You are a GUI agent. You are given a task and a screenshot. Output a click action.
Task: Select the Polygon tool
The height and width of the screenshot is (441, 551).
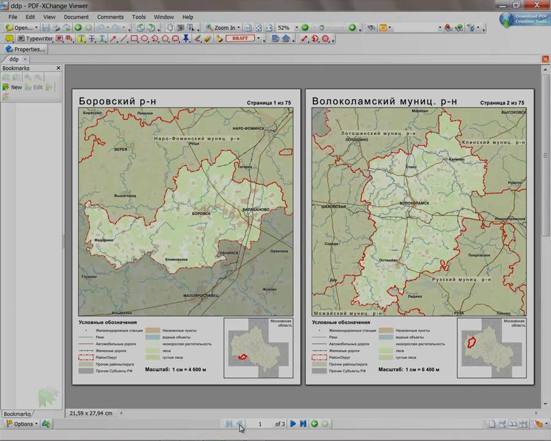click(165, 39)
